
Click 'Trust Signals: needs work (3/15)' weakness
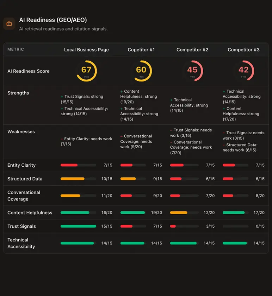[x=191, y=133]
